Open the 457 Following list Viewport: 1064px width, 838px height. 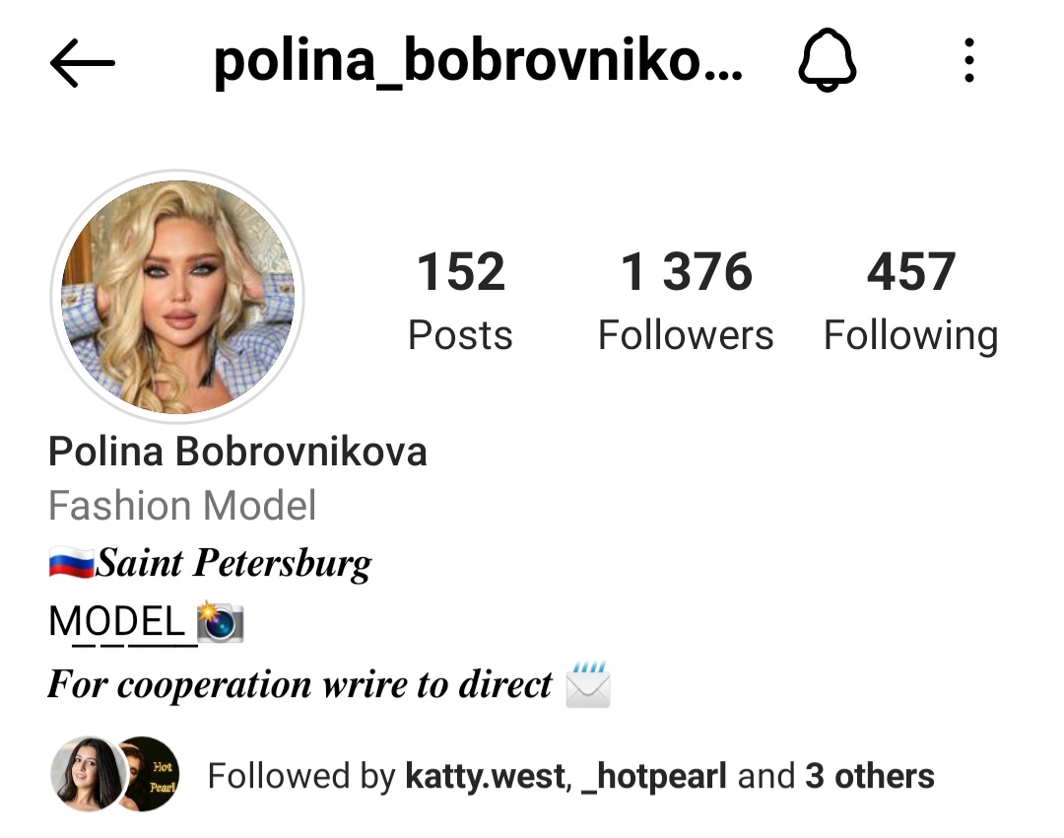[910, 299]
